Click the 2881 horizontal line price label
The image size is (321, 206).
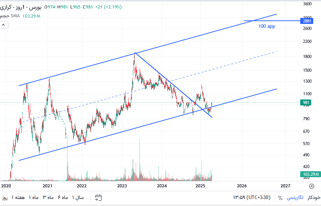(x=307, y=21)
